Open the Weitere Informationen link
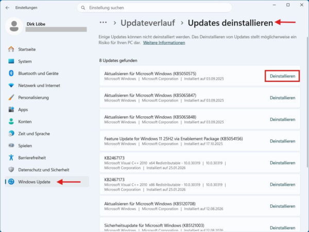The width and height of the screenshot is (309, 232). click(164, 43)
